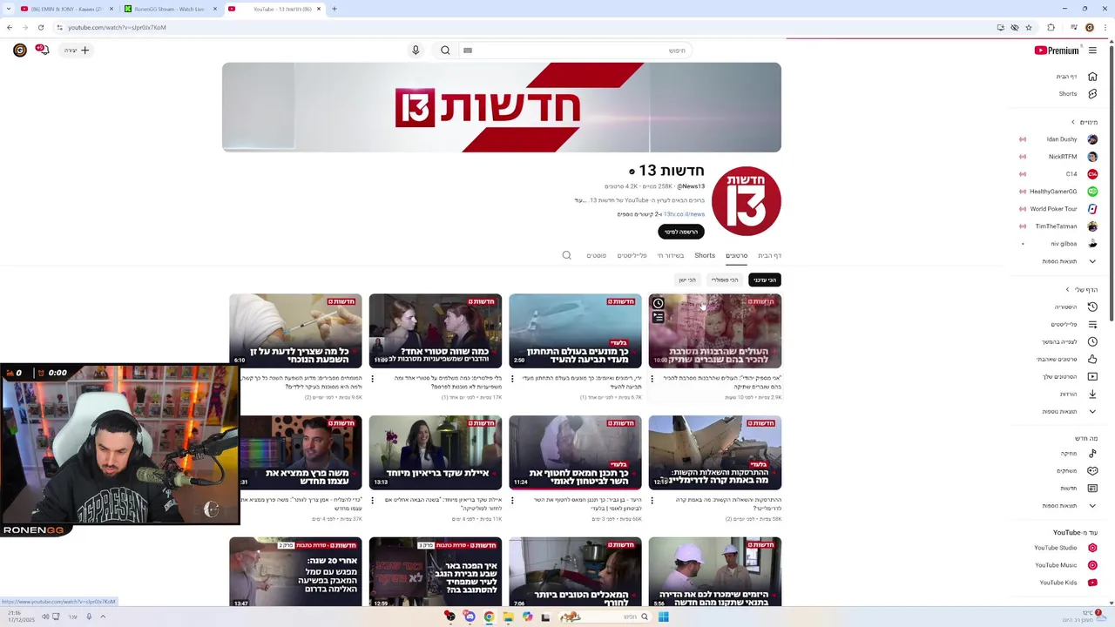Open the Idan Dushy subscription channel
1115x627 pixels.
(x=1060, y=139)
